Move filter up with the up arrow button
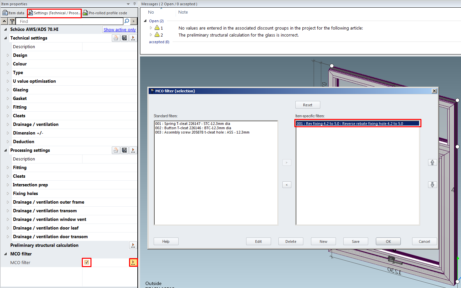The image size is (461, 288). (x=432, y=162)
